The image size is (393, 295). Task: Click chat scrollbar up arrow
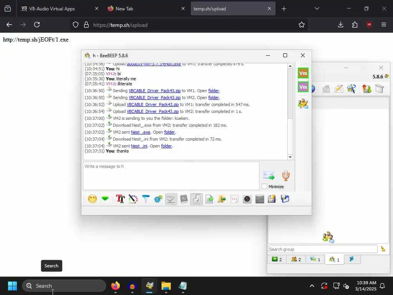click(x=290, y=66)
